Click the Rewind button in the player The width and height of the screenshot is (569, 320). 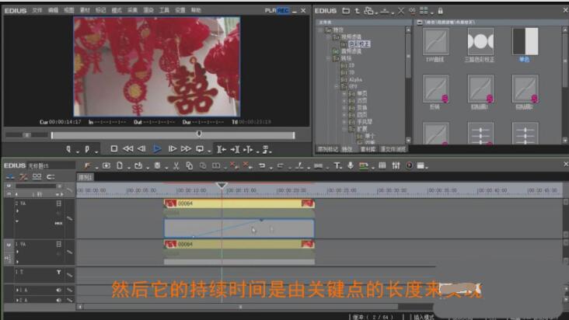tap(127, 148)
